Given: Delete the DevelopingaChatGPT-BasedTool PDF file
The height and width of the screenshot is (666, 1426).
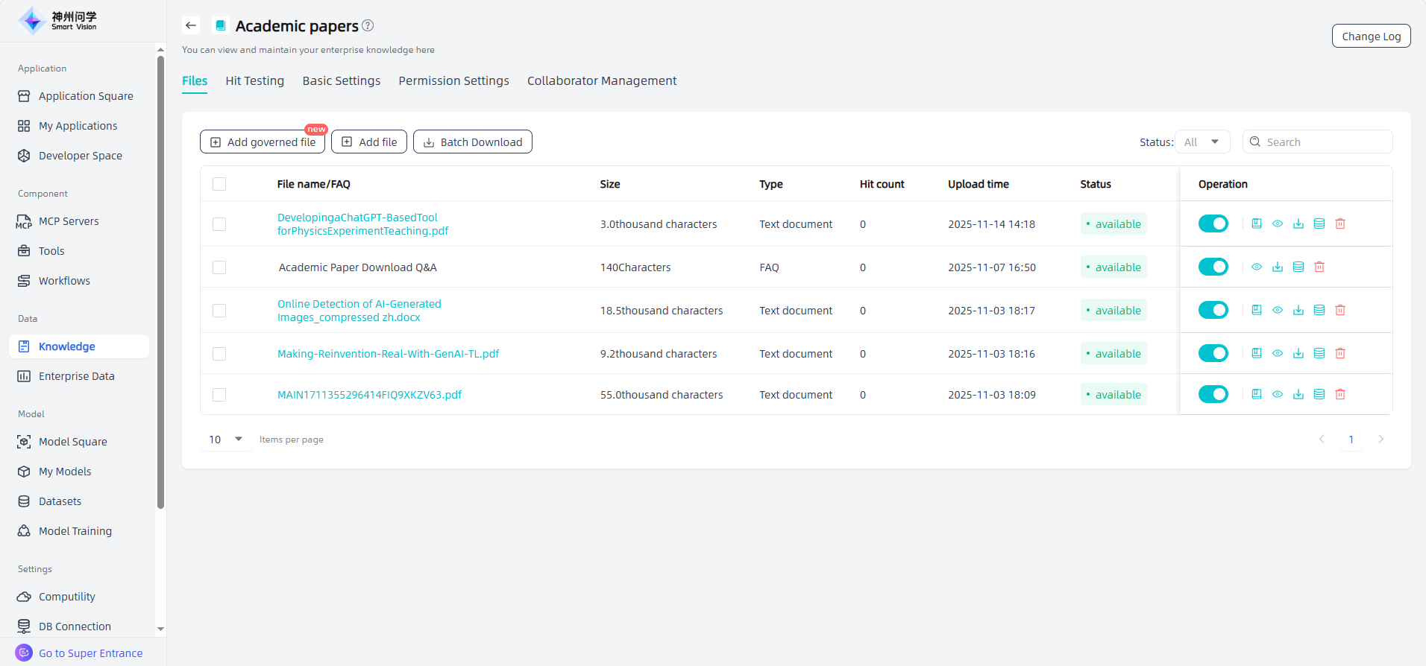Looking at the screenshot, I should coord(1339,223).
